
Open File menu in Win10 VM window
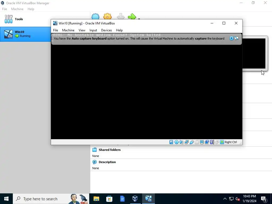56,30
